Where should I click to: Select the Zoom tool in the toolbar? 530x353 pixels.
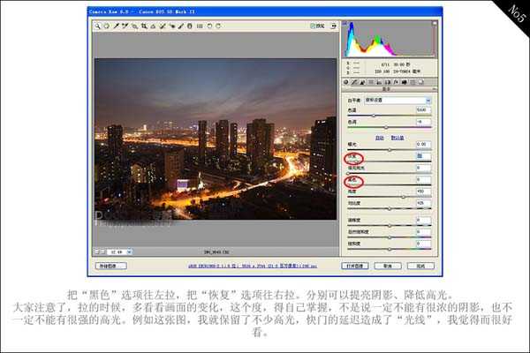[x=97, y=26]
